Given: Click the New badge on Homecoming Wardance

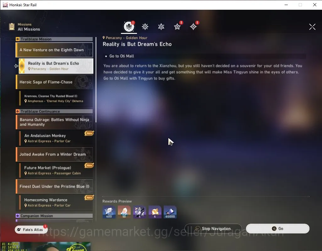Looking at the screenshot, I should 89,197.
